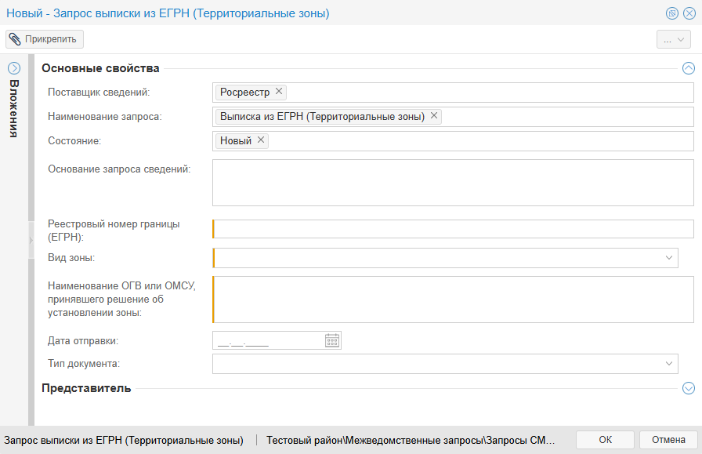
Task: Open the Вид зоны dropdown
Action: [x=669, y=258]
